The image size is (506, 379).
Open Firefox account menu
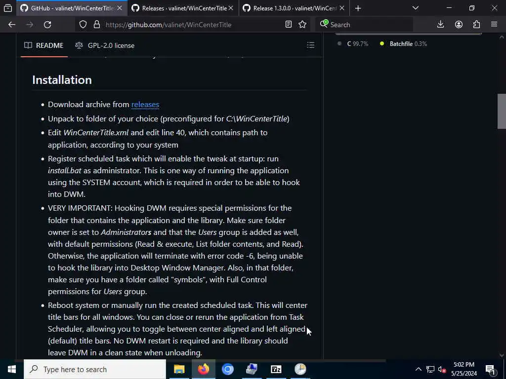tap(459, 25)
